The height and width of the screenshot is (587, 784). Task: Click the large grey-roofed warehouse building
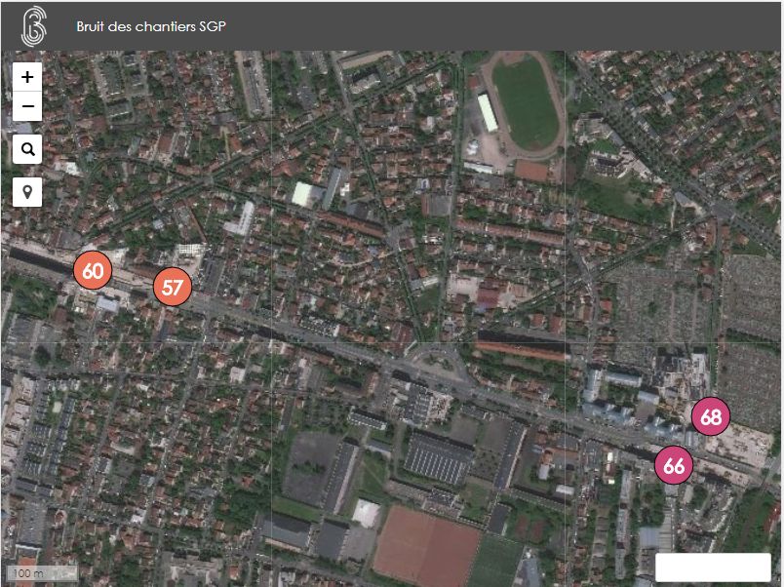pos(439,458)
